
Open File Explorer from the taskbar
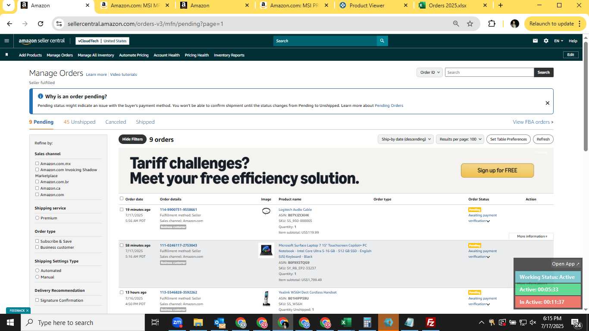198,322
